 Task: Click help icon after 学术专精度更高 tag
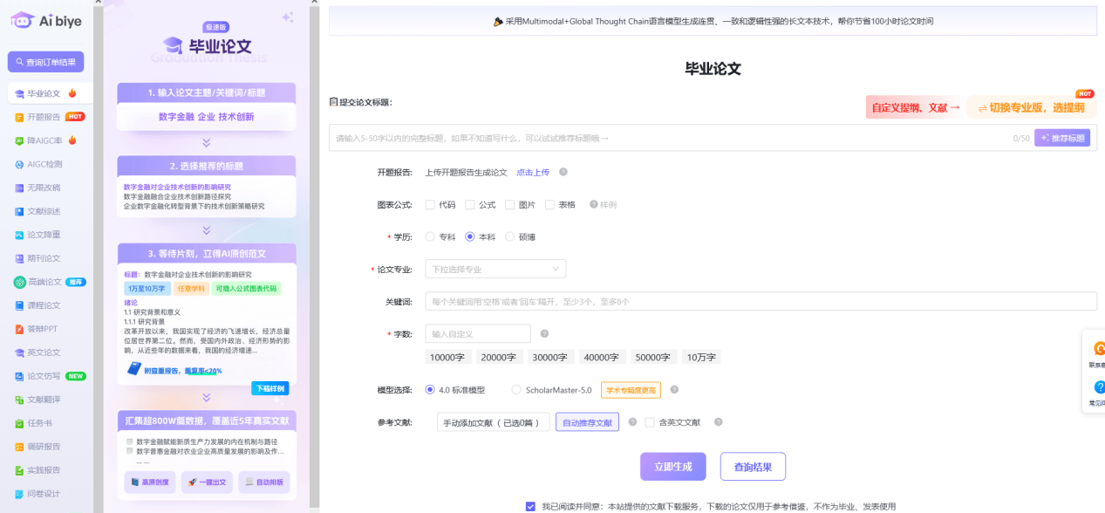[x=674, y=390]
